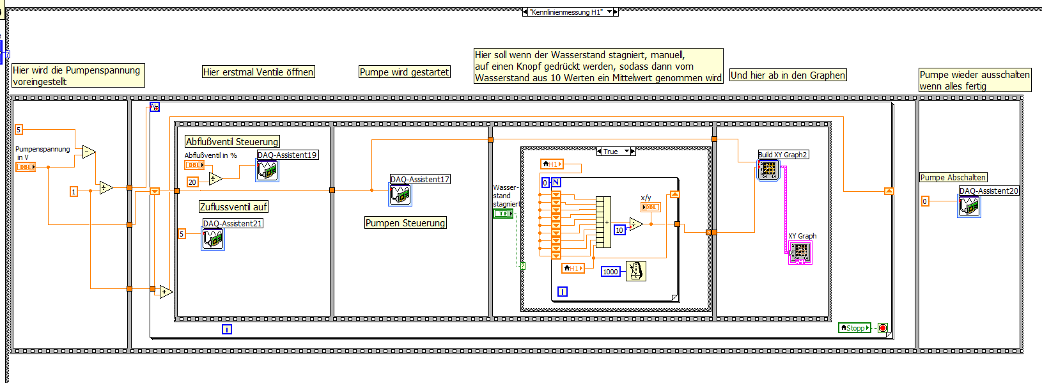This screenshot has height=383, width=1042.
Task: Select the Wasserstand stagniert manual-button comment
Action: point(598,66)
